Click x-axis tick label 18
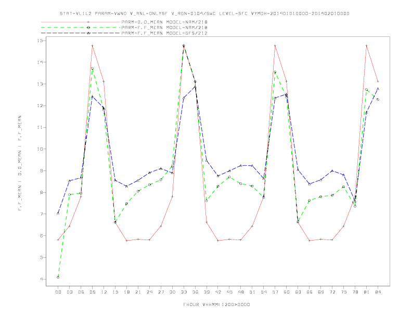This screenshot has width=412, height=318. pos(126,292)
